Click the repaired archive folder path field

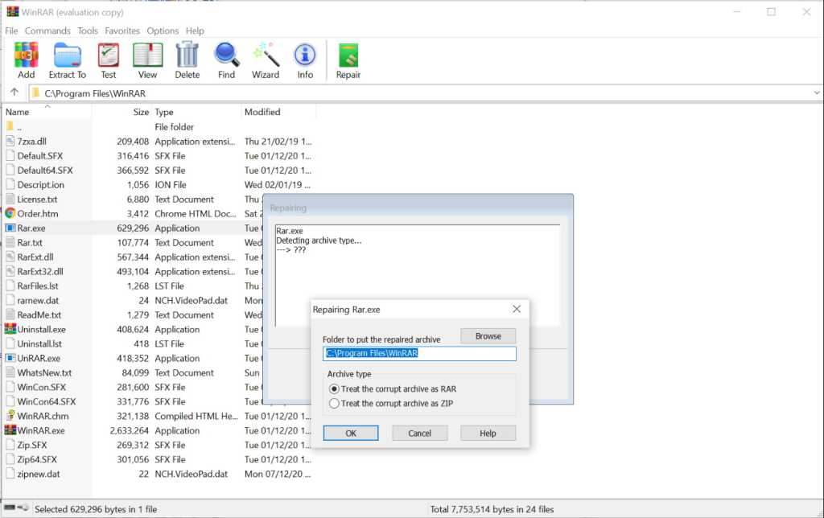click(419, 353)
